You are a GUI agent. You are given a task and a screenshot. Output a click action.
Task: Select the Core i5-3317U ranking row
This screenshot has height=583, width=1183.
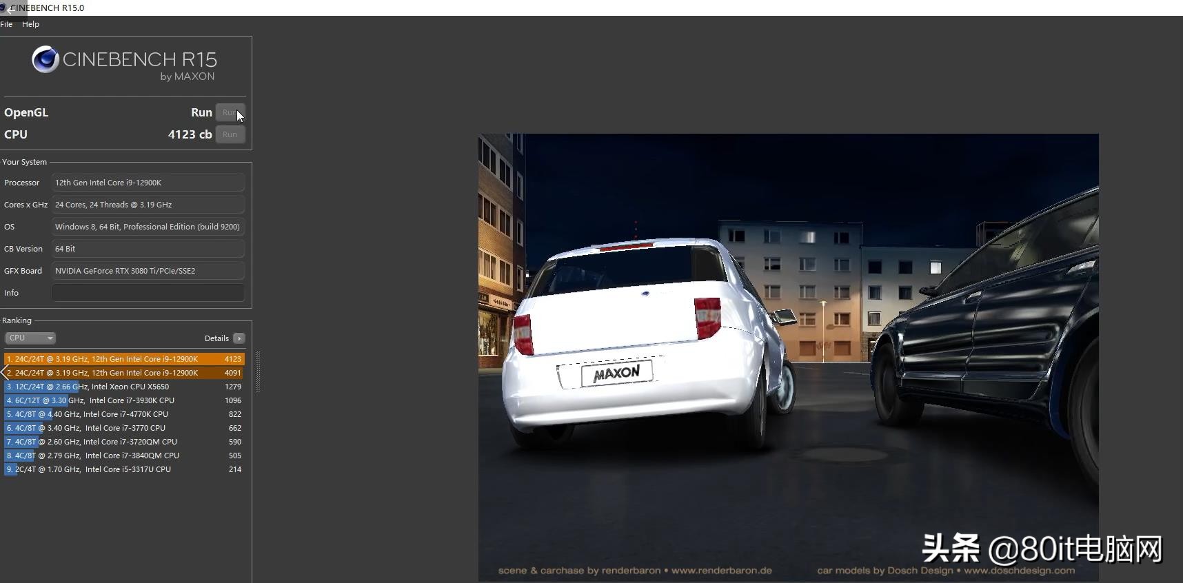pyautogui.click(x=124, y=469)
